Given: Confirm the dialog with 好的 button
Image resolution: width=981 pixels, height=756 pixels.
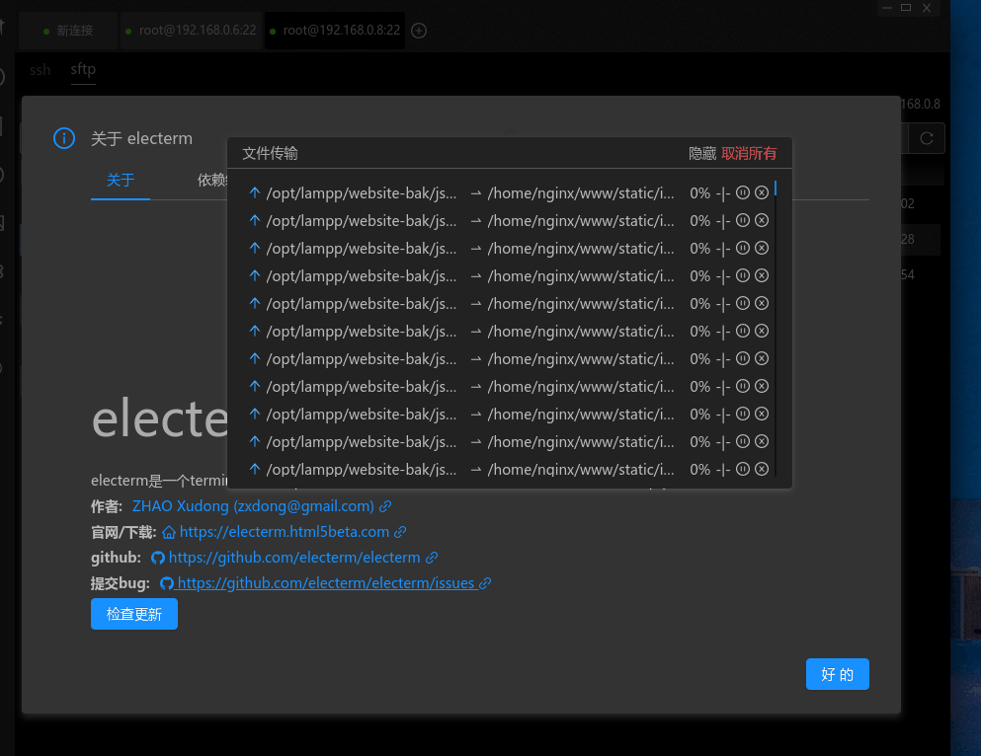Looking at the screenshot, I should tap(837, 674).
